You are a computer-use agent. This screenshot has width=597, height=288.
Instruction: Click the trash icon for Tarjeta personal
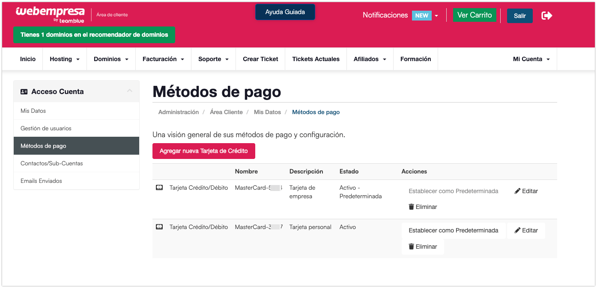coord(411,247)
